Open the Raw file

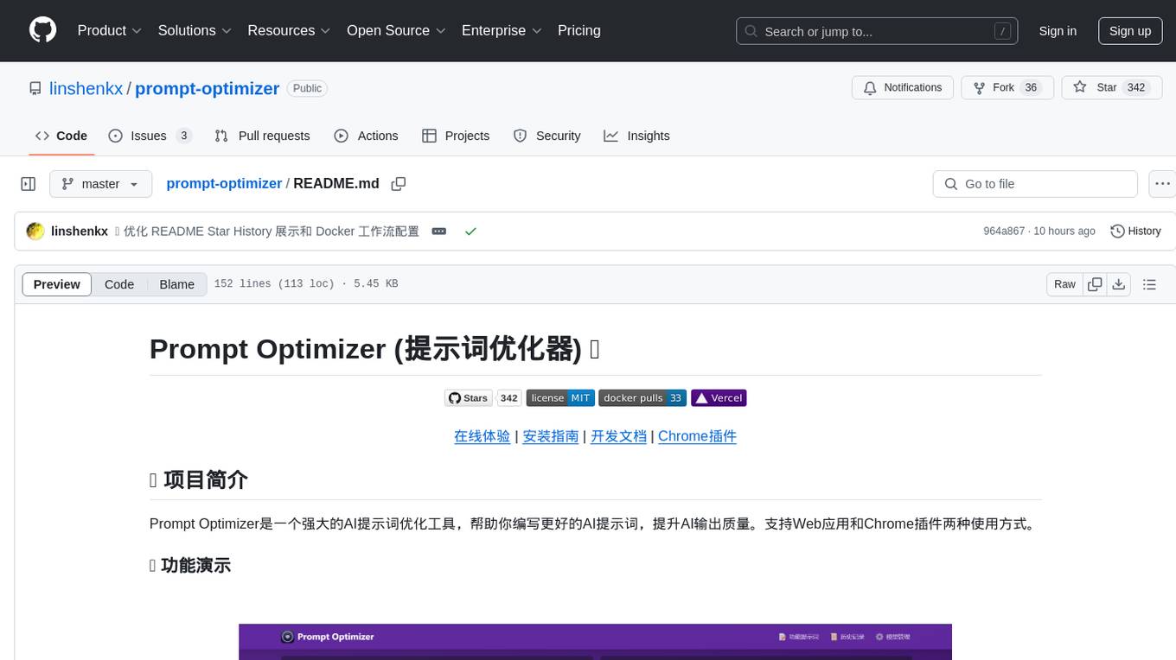coord(1064,284)
